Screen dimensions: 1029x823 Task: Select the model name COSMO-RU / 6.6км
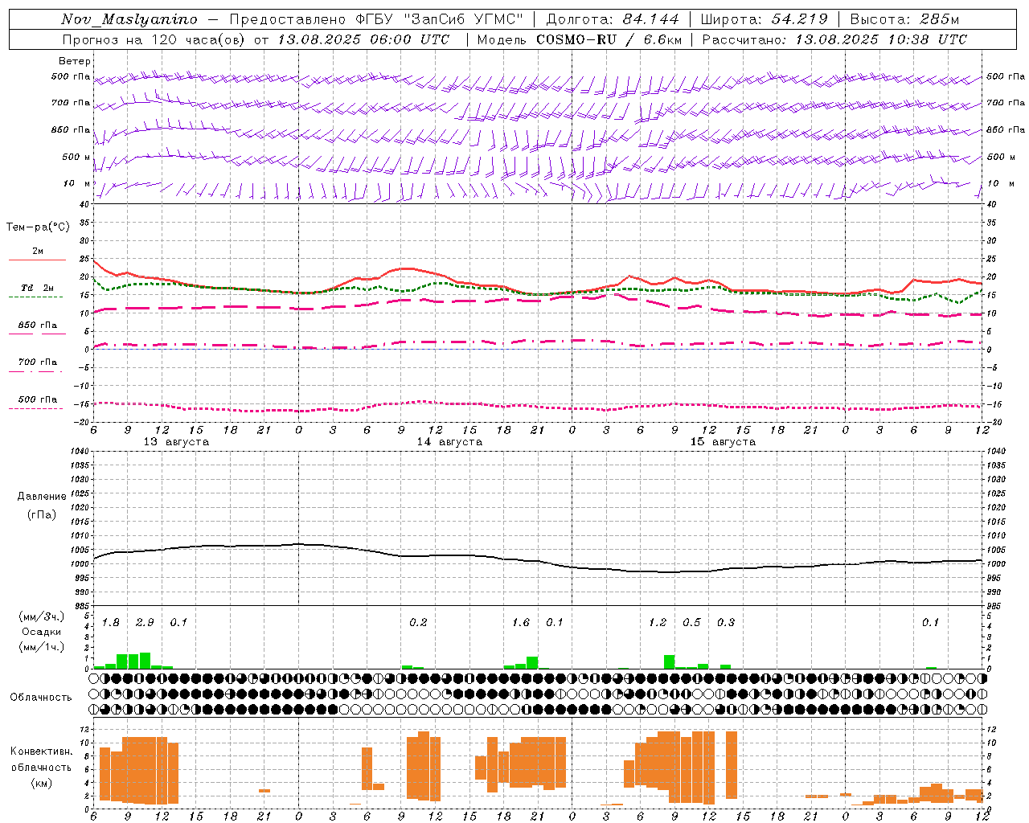(x=609, y=39)
